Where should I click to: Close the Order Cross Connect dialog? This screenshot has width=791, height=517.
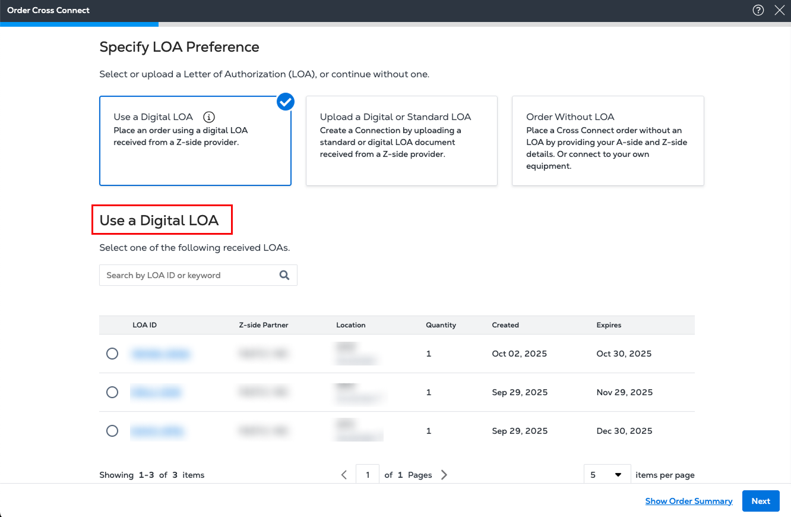click(780, 10)
